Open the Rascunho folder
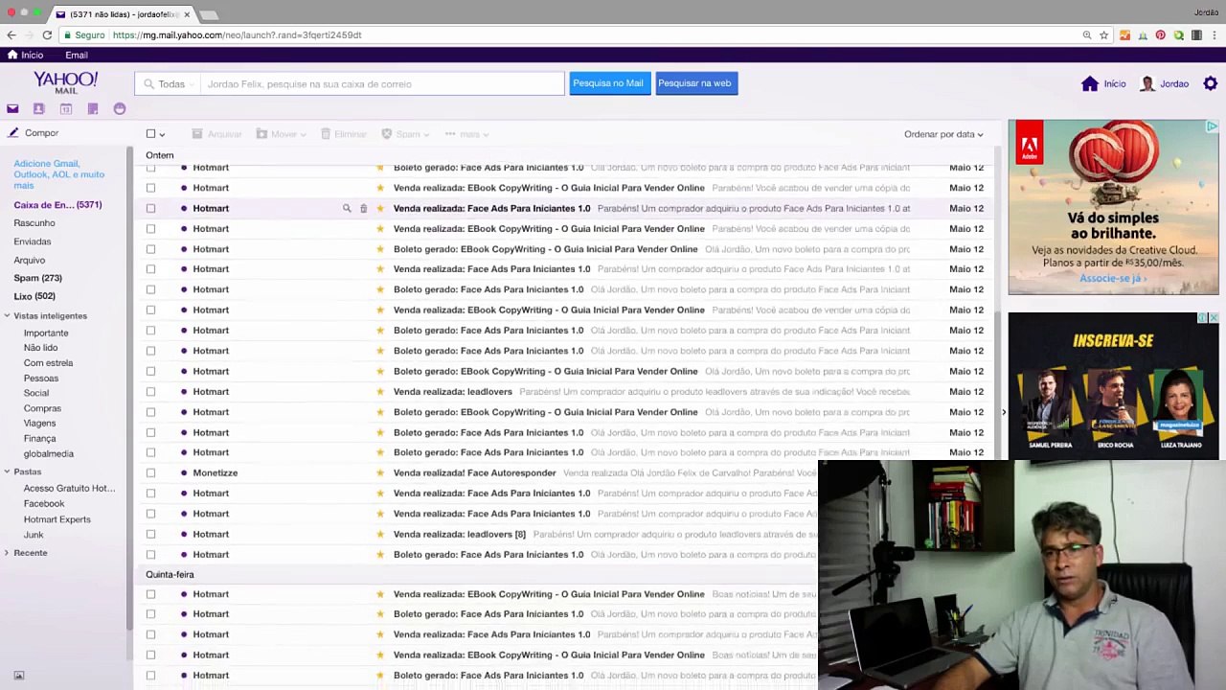The height and width of the screenshot is (690, 1226). point(34,223)
